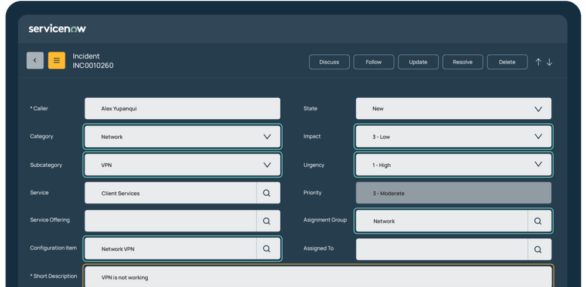Open Service Offering lookup magnifier
This screenshot has height=287, width=586.
(267, 221)
